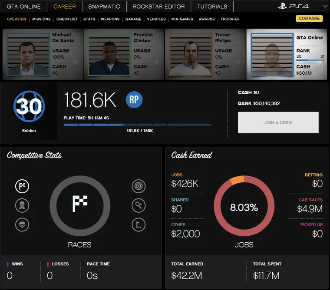330x290 pixels.
Task: Go to the Weapons sub-tab
Action: click(110, 19)
